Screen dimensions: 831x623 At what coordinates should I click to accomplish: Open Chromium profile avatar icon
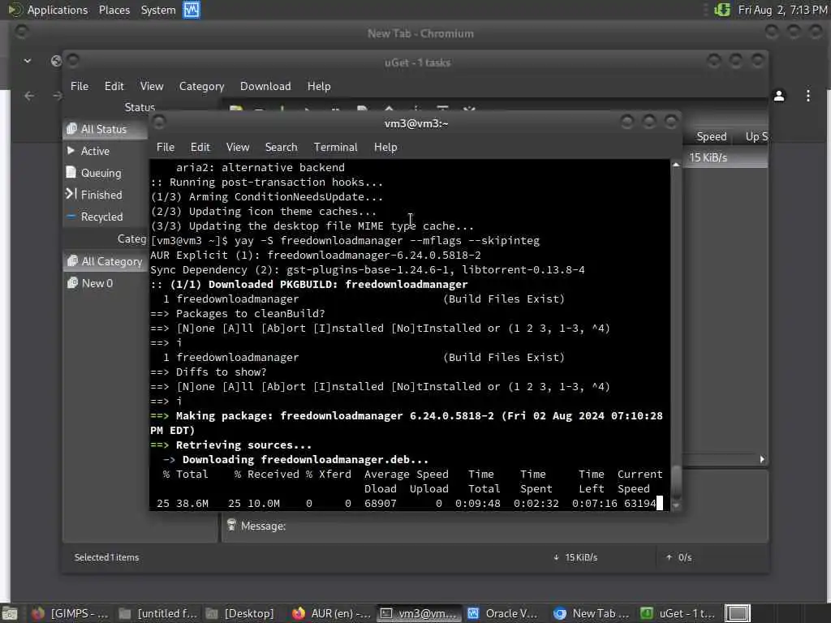(x=778, y=96)
